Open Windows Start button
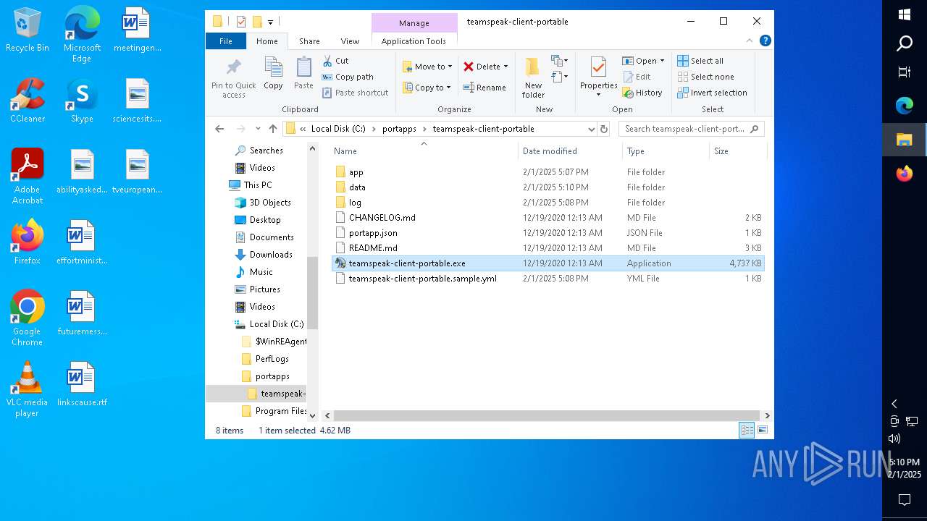The width and height of the screenshot is (927, 521). click(x=904, y=14)
